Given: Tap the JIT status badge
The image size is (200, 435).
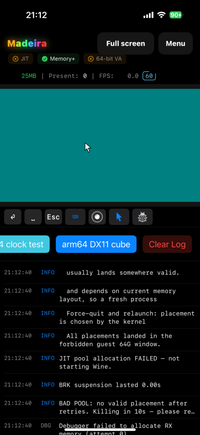Looking at the screenshot, I should click(x=21, y=59).
